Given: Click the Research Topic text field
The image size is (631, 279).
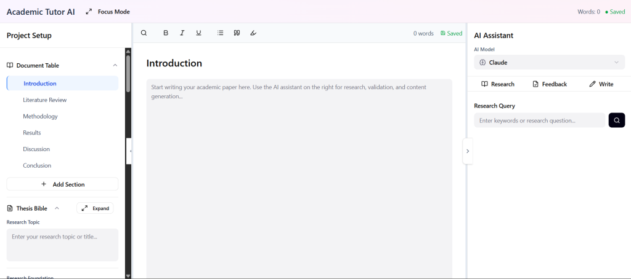Looking at the screenshot, I should point(62,245).
